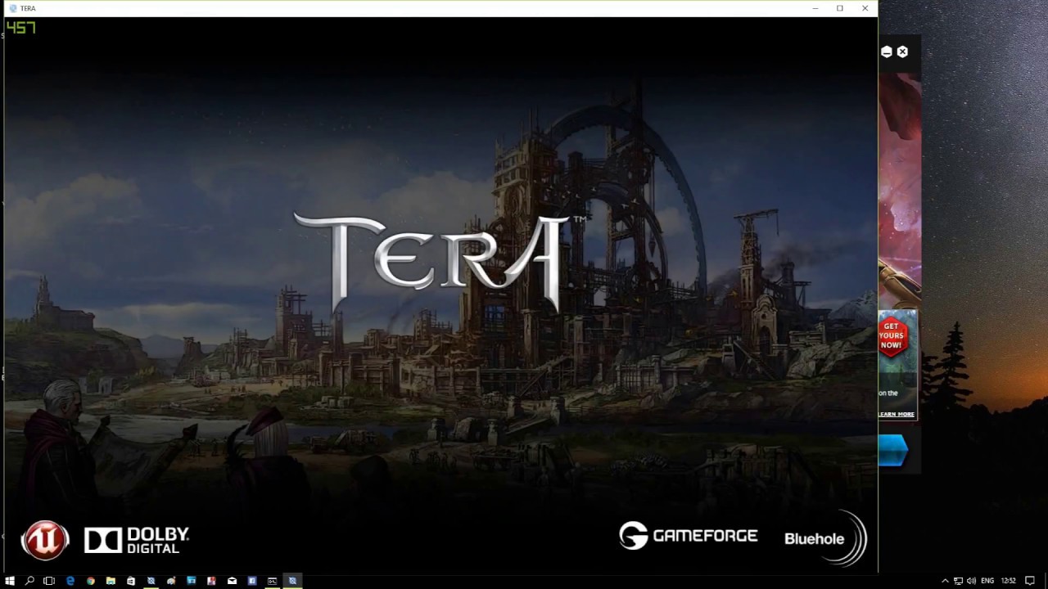Open the Paint palette icon on taskbar

click(171, 581)
